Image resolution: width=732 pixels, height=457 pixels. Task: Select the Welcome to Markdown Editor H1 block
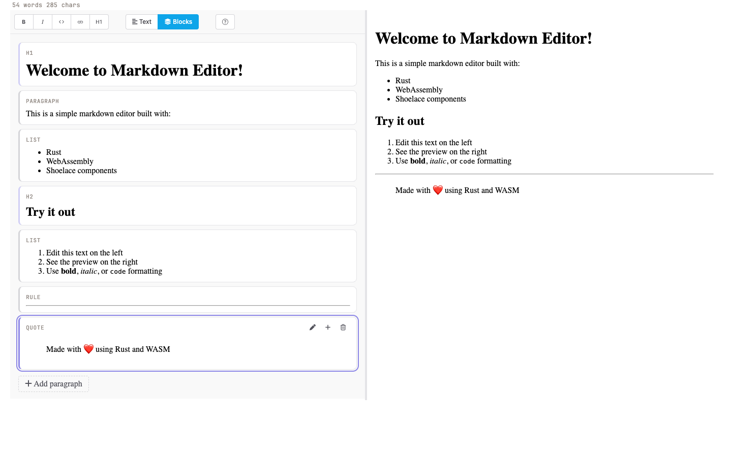[x=188, y=64]
